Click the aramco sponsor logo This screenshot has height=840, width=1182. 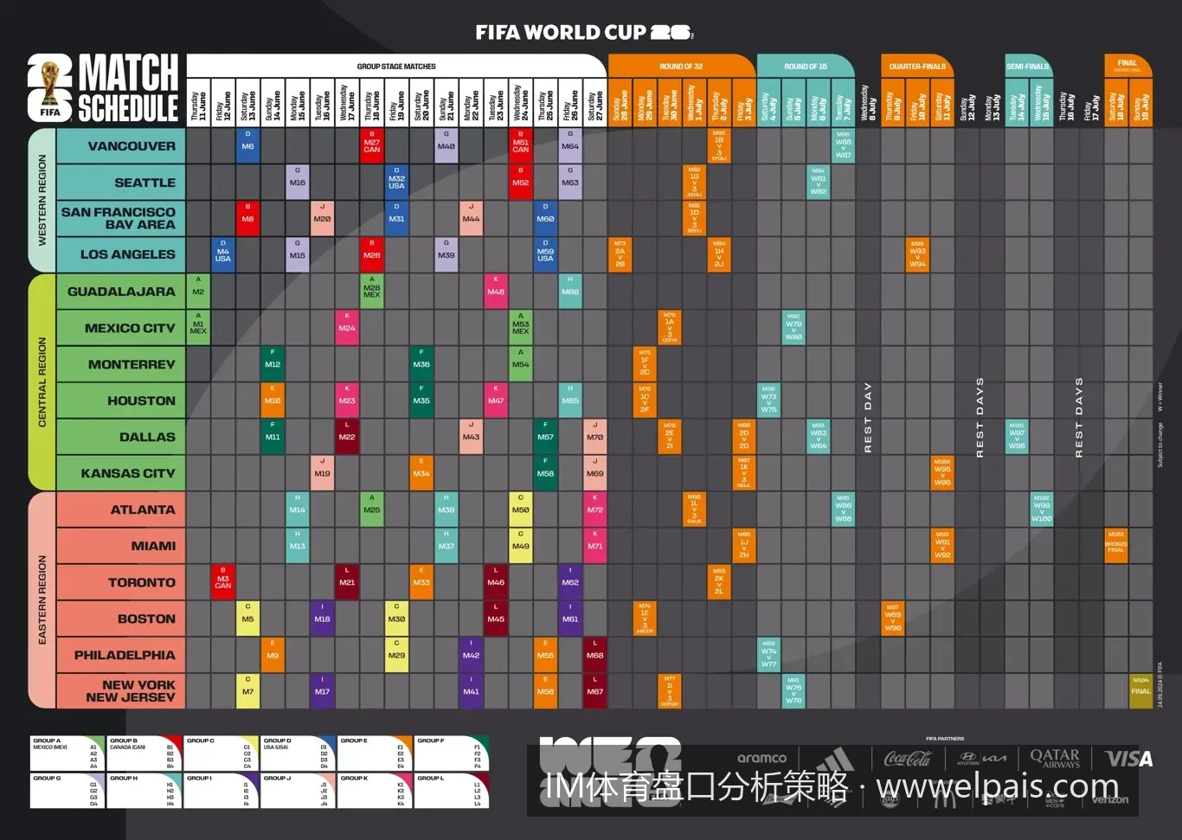coord(761,758)
